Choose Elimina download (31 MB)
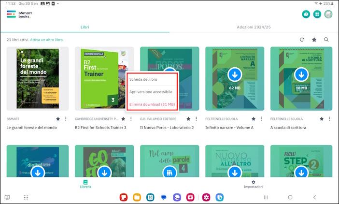The width and height of the screenshot is (339, 204). tap(152, 104)
